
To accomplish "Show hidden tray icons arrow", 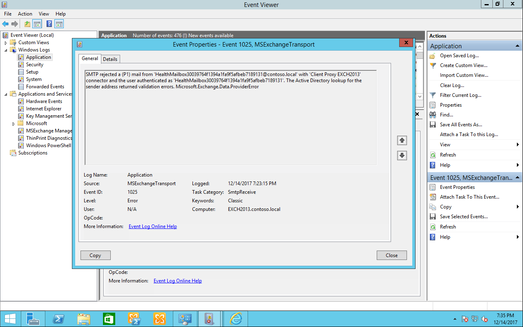I will tap(455, 319).
